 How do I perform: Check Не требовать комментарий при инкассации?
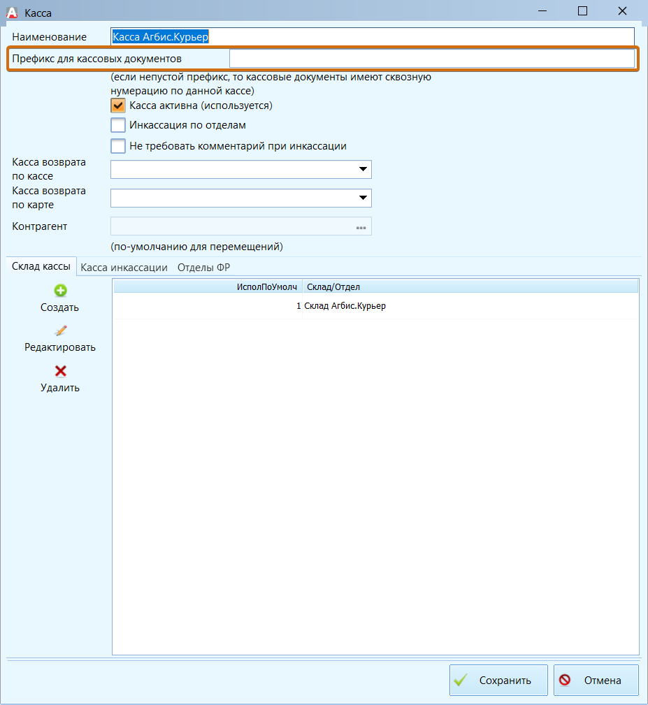(x=118, y=145)
